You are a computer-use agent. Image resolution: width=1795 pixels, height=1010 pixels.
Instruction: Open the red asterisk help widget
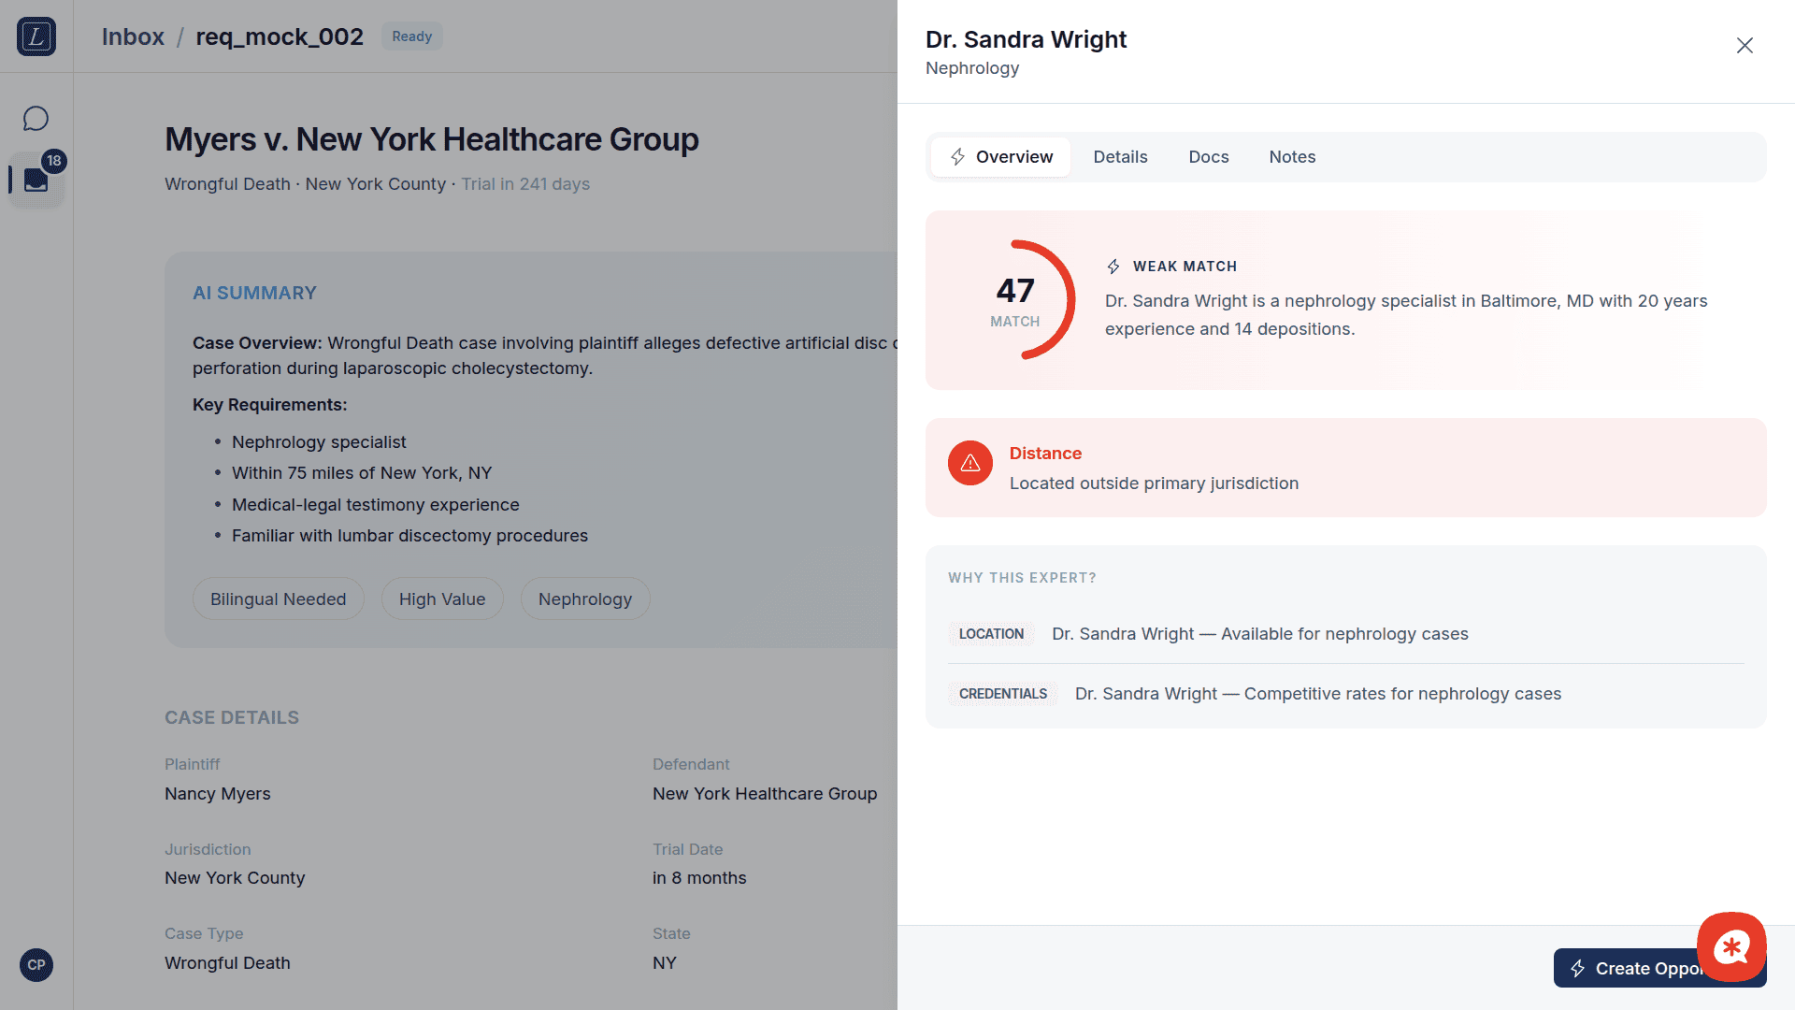1730,946
